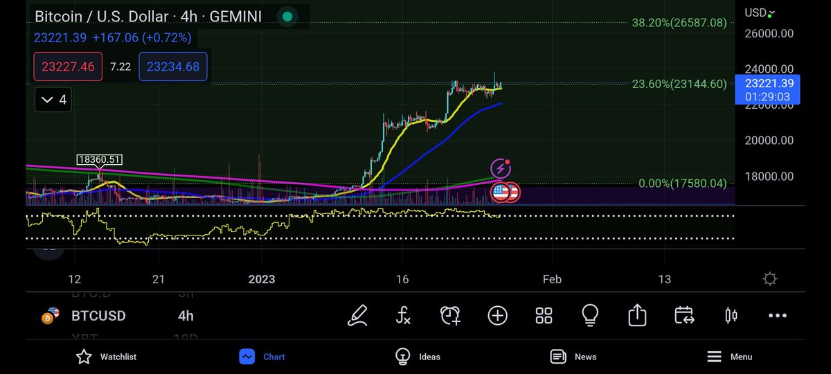This screenshot has height=374, width=831.
Task: Tap the Bitcoin BTCUSD symbol logo
Action: [49, 316]
